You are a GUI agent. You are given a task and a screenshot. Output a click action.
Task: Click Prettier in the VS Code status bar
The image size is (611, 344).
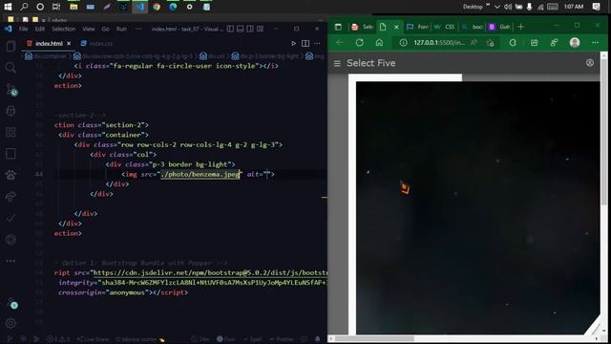(x=283, y=339)
